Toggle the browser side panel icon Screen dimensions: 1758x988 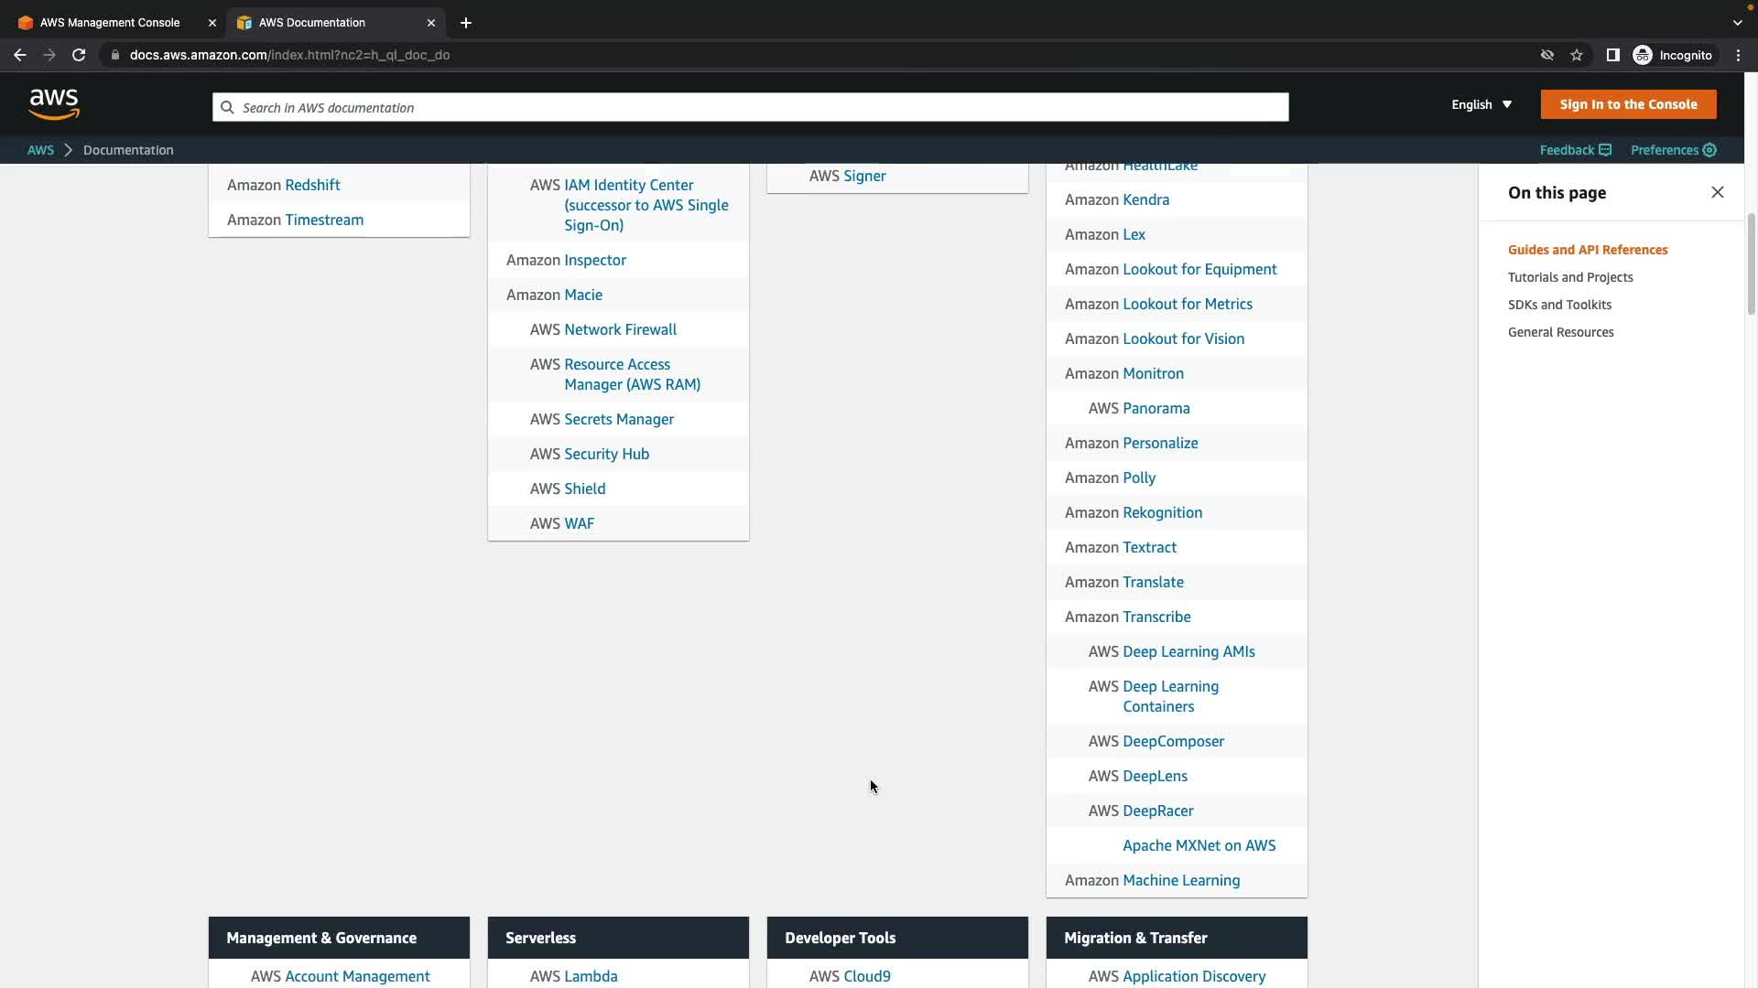(x=1612, y=55)
